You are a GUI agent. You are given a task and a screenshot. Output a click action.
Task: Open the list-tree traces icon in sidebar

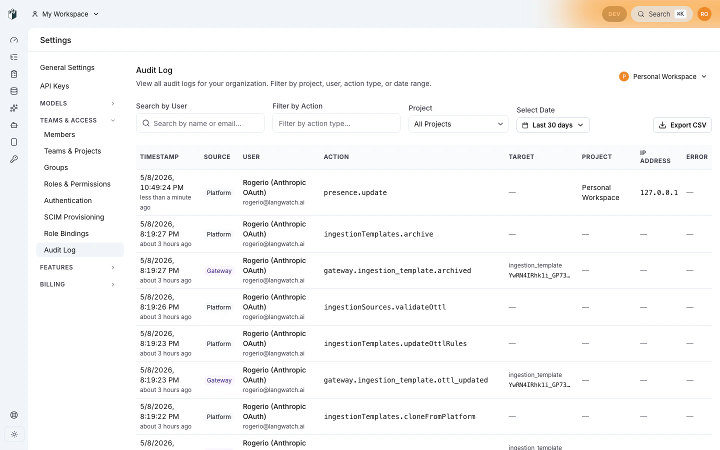[14, 57]
